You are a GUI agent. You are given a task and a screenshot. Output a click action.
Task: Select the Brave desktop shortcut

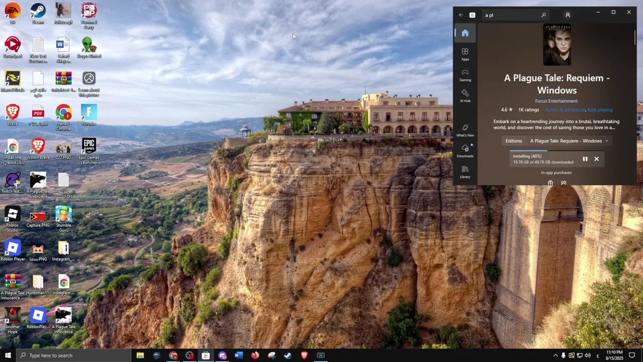[x=13, y=116]
